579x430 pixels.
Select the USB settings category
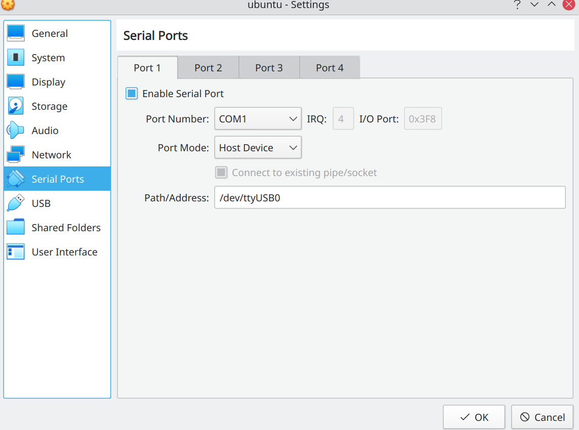point(57,203)
